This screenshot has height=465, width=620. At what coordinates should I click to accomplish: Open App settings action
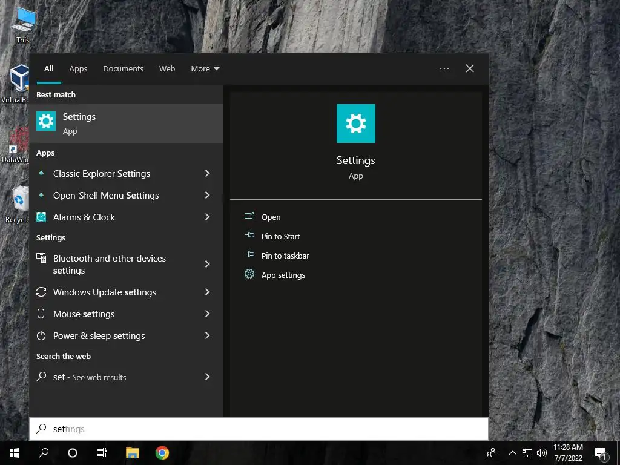point(283,275)
